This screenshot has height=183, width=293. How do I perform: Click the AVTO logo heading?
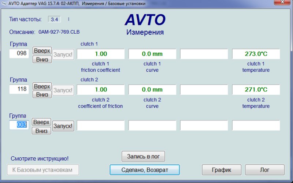point(145,20)
